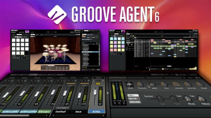Select the Room channel name label

pos(79,111)
